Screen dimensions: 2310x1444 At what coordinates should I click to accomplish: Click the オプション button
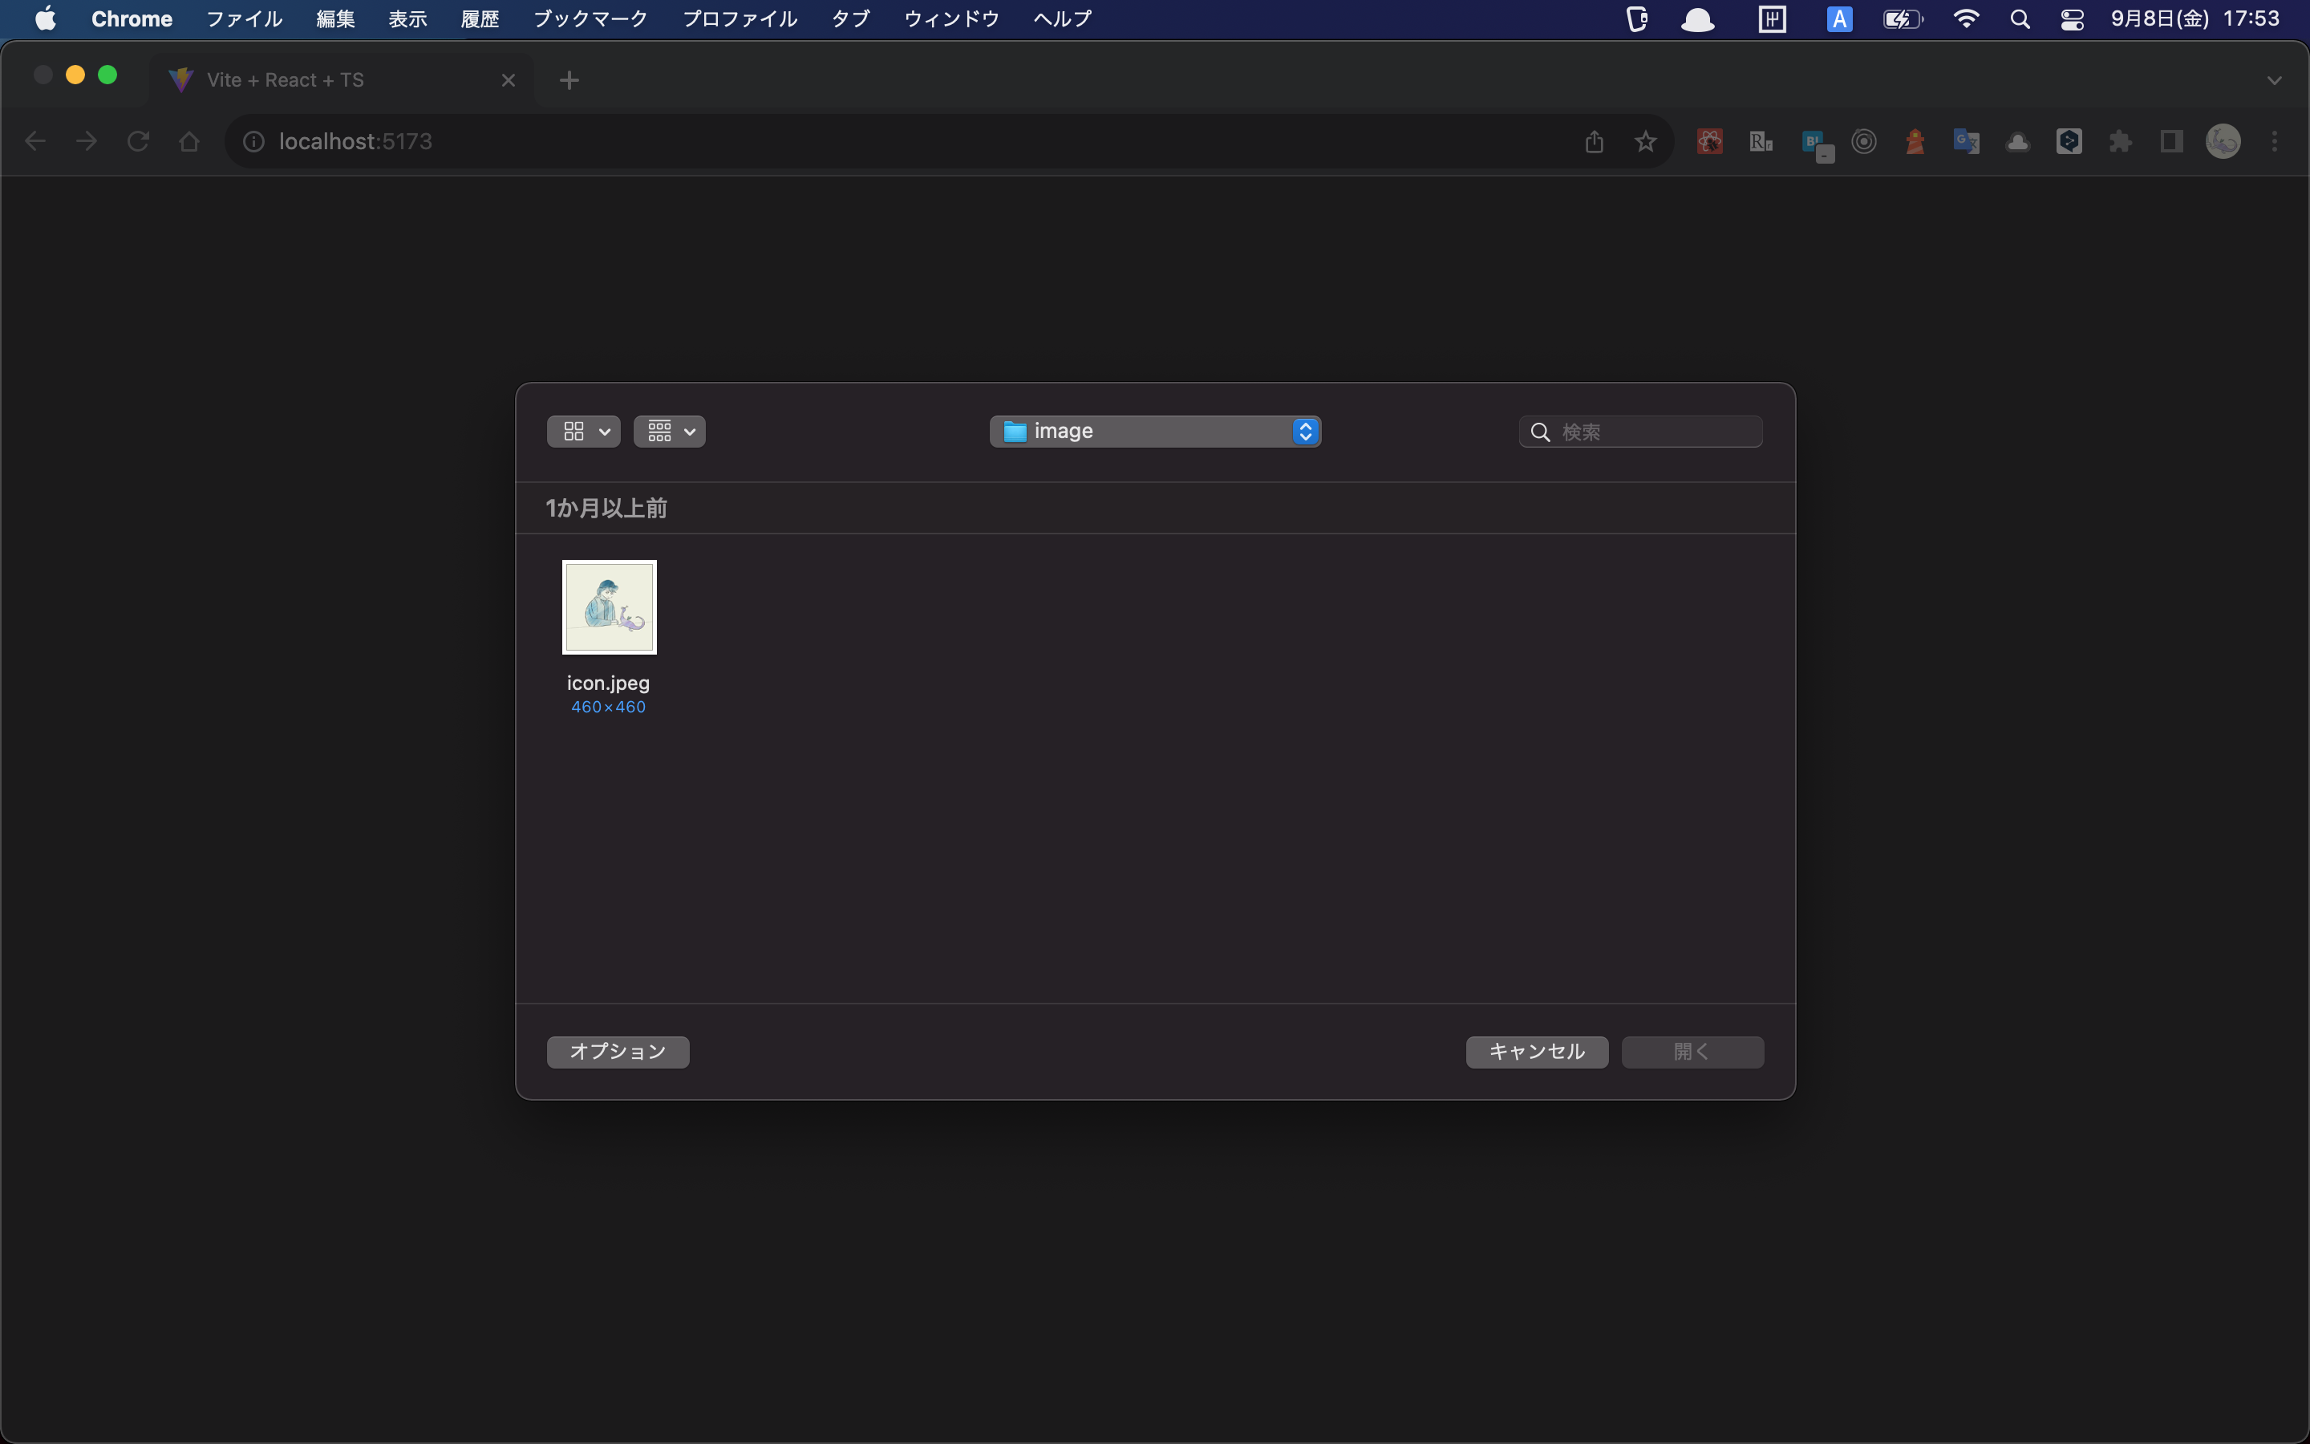tap(618, 1052)
